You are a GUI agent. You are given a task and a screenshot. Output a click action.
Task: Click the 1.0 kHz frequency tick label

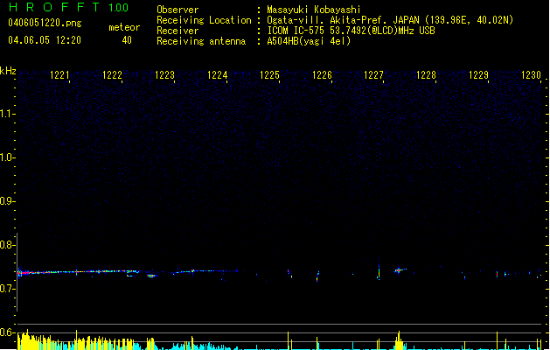(7, 157)
